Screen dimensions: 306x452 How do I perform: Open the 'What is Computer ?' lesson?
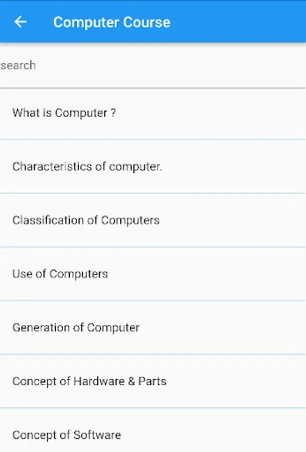(153, 114)
